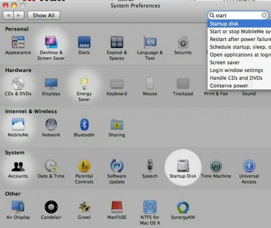Open the Candelair preference pane
The image size is (271, 228).
[x=51, y=210]
